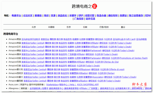This screenshot has width=153, height=93.
Task: Go to 收款付款 in the navigation
Action: tap(90, 15)
